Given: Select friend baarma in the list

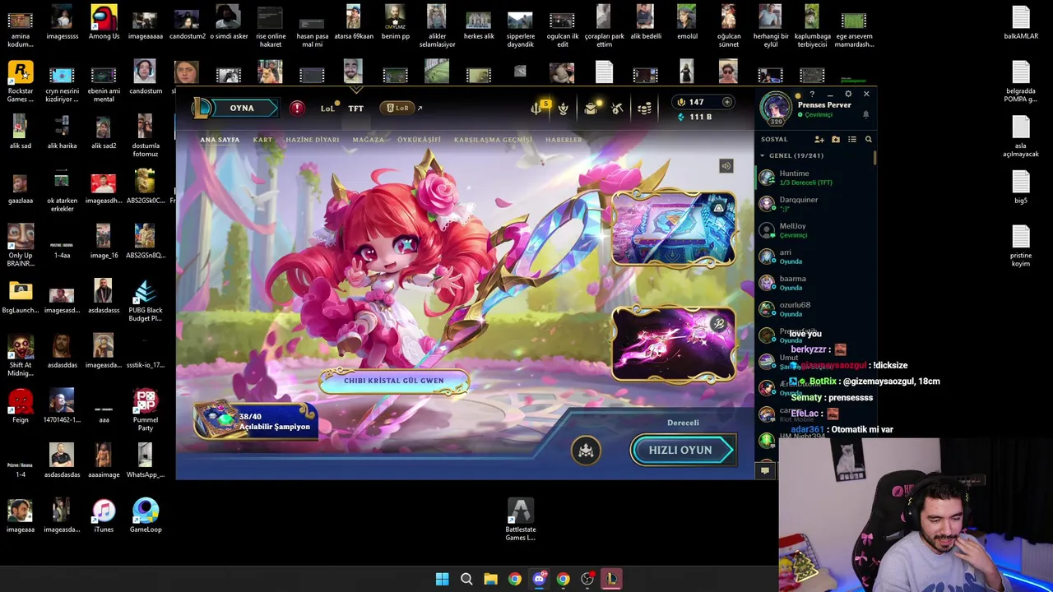Looking at the screenshot, I should (813, 283).
